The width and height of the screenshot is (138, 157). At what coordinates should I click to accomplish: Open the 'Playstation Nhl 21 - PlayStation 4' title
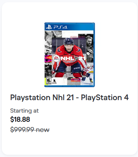tap(70, 98)
